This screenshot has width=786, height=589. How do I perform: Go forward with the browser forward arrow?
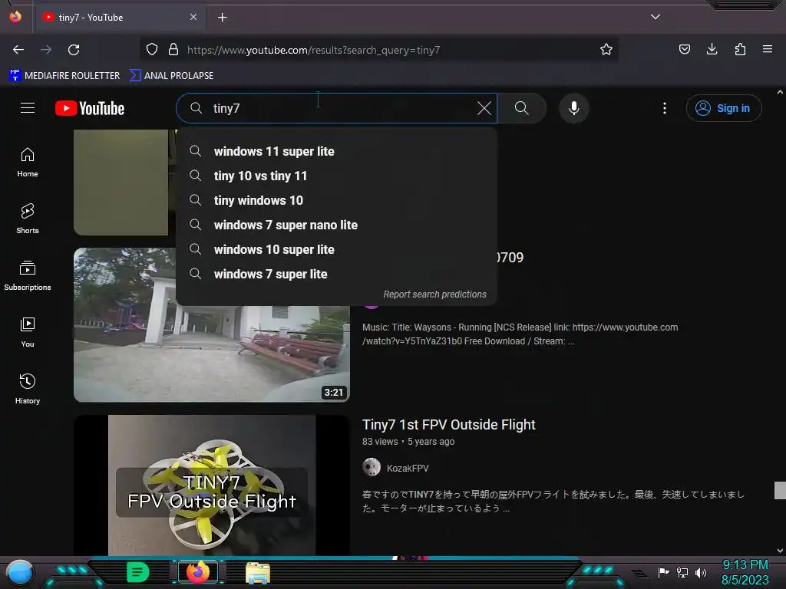[46, 50]
